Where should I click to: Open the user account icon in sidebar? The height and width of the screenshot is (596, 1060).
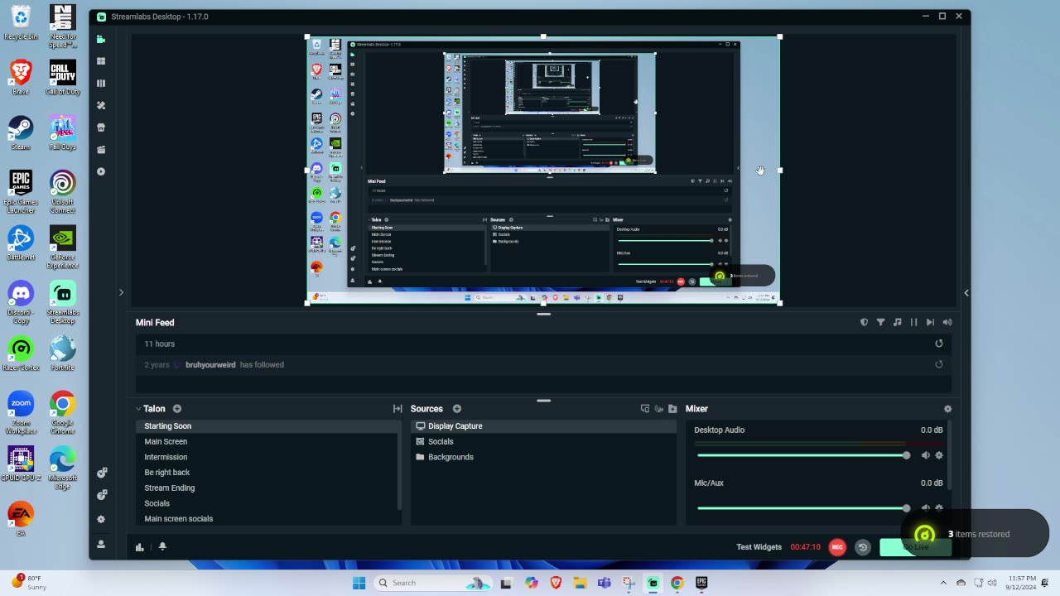pos(101,545)
